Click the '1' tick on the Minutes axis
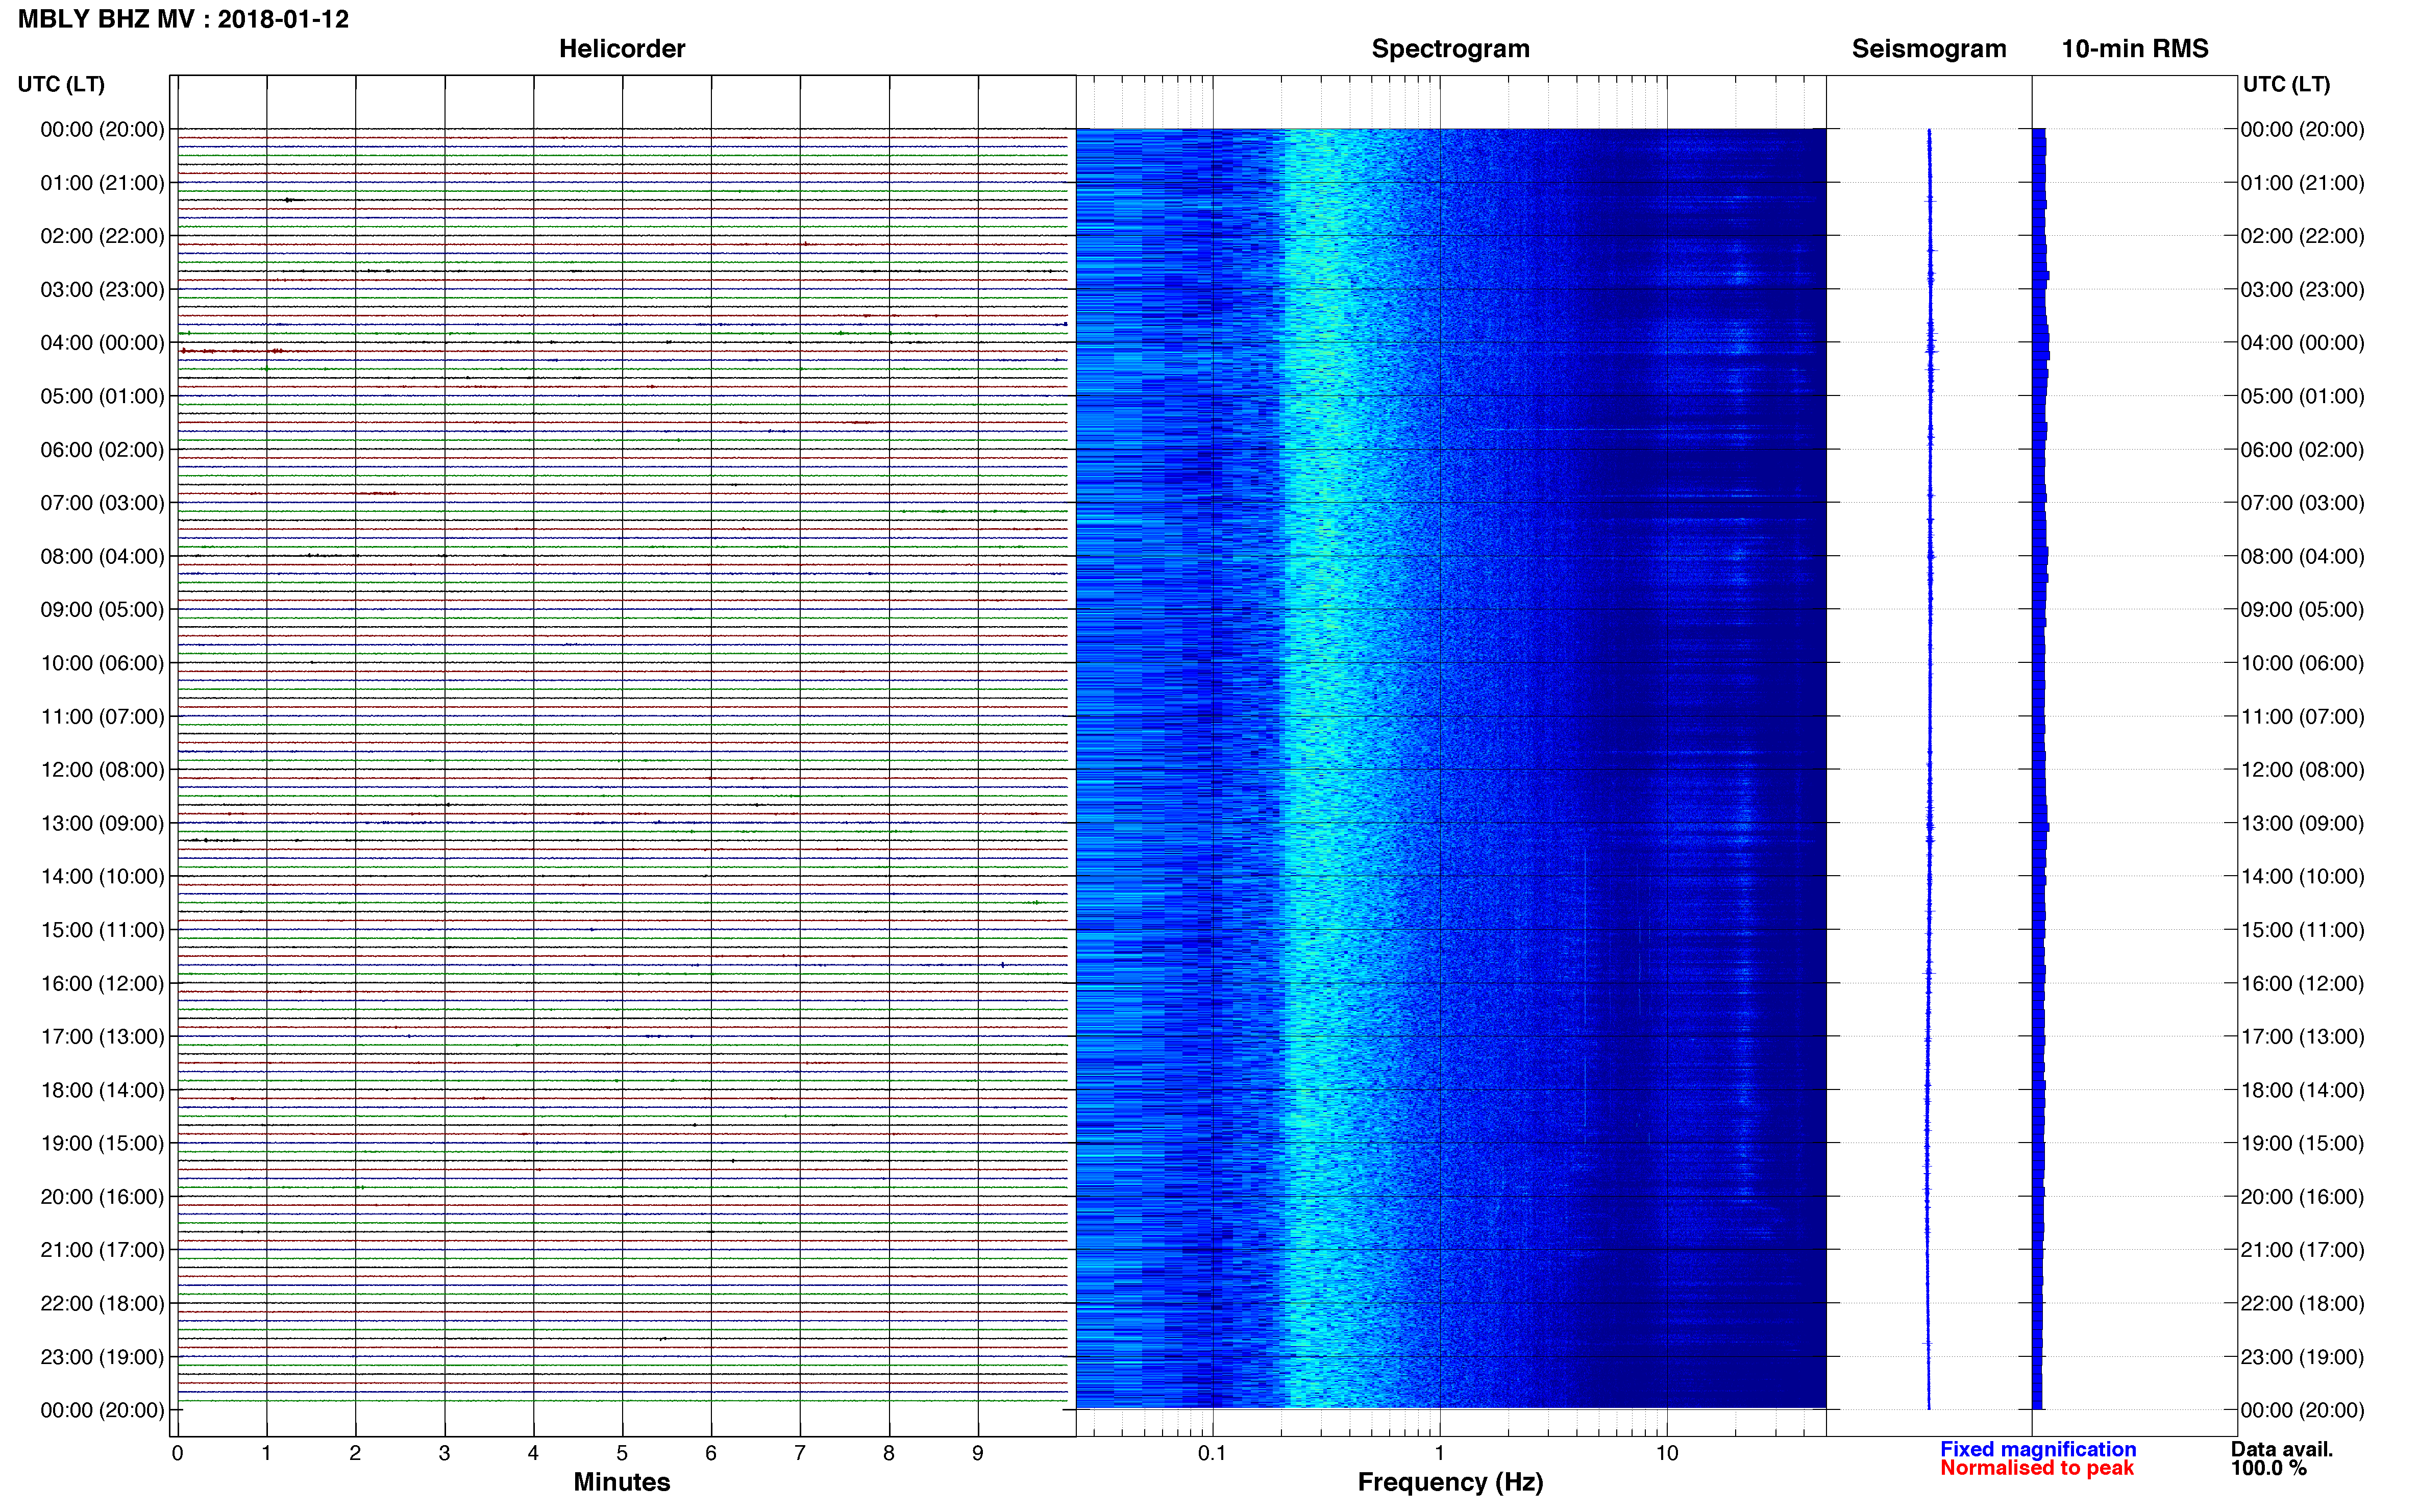Viewport: 2419px width, 1512px height. (x=266, y=1453)
